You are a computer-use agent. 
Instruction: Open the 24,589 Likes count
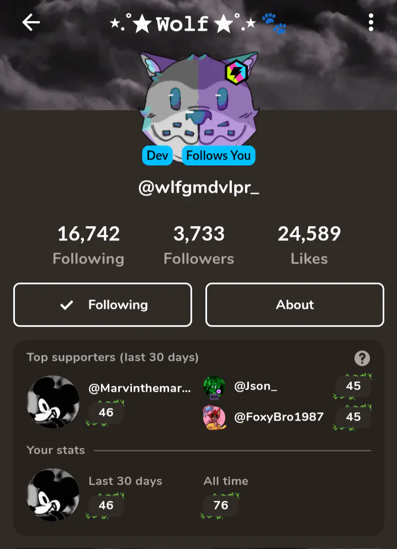(x=309, y=245)
